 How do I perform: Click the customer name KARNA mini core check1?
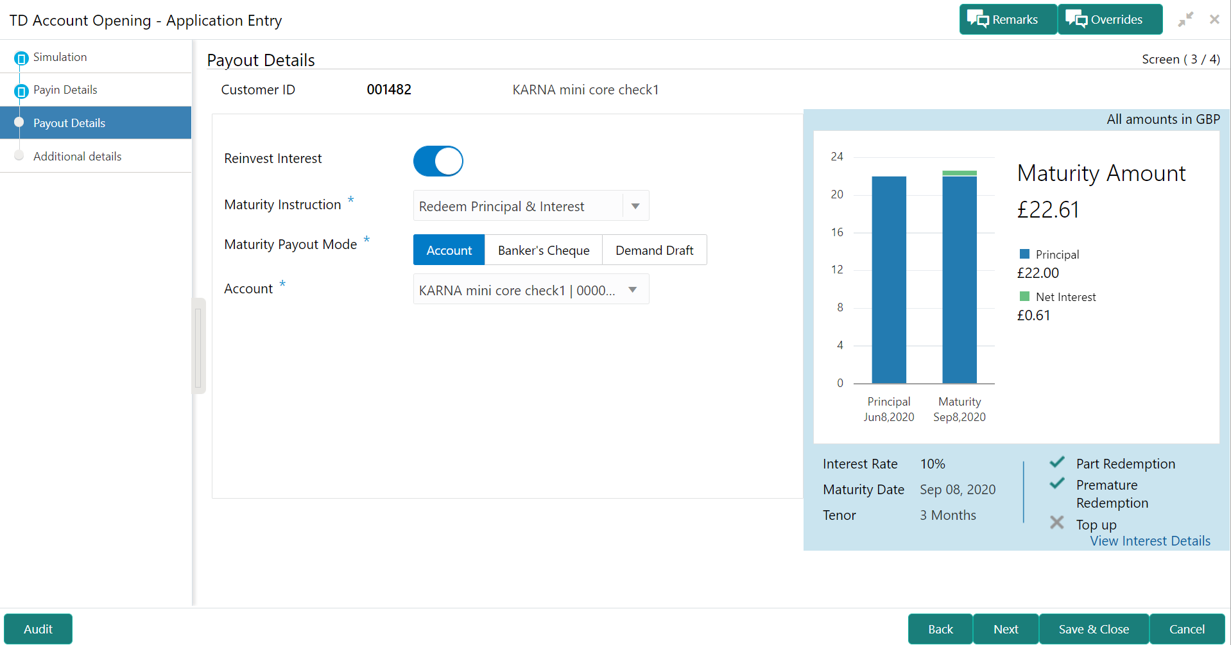pos(585,90)
